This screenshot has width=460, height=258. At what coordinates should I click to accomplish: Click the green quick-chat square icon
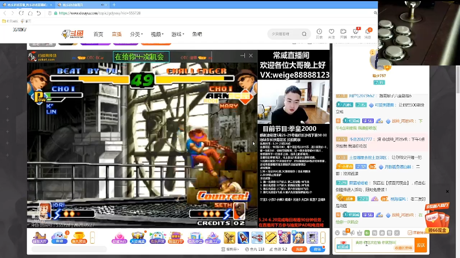pyautogui.click(x=367, y=233)
